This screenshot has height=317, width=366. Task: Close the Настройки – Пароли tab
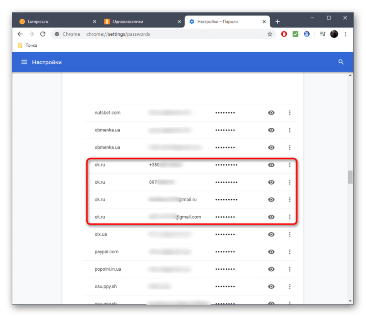click(264, 22)
